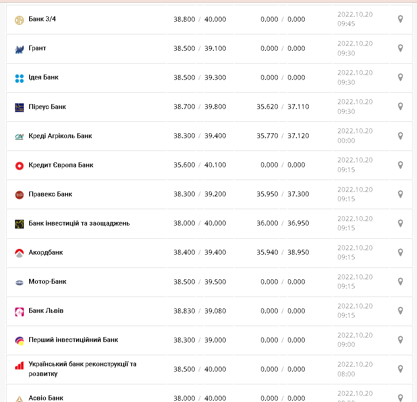417x402 pixels.
Task: Show Піреус Банк branch locations pin
Action: click(x=400, y=106)
